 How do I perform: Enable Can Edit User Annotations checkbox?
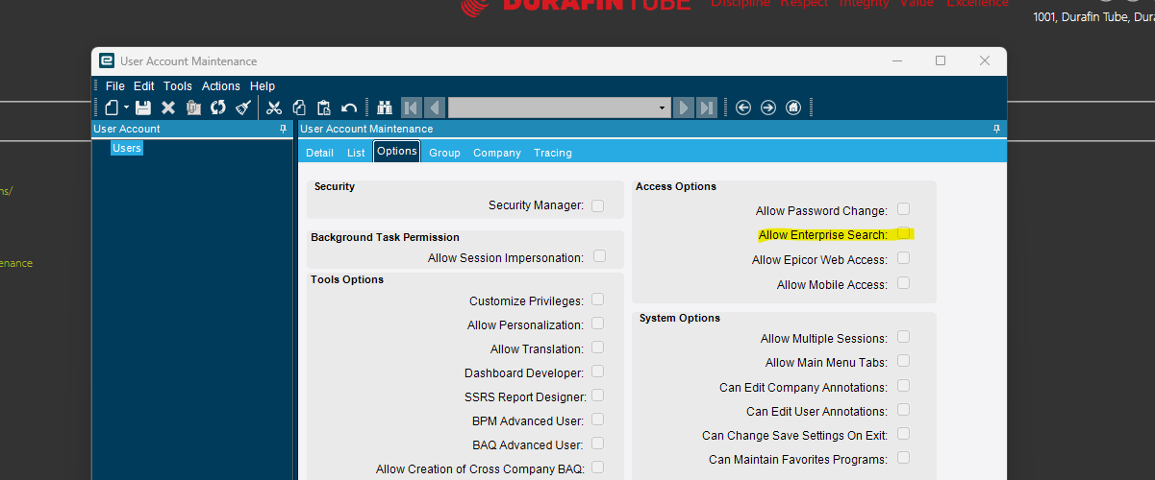904,410
